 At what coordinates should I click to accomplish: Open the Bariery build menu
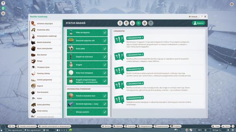[106, 126]
